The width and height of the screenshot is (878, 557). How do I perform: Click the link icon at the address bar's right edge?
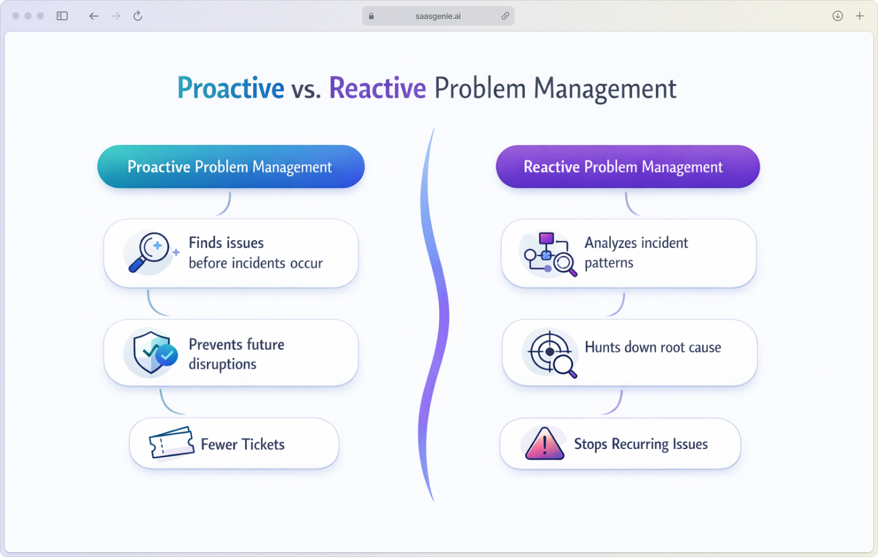(505, 16)
